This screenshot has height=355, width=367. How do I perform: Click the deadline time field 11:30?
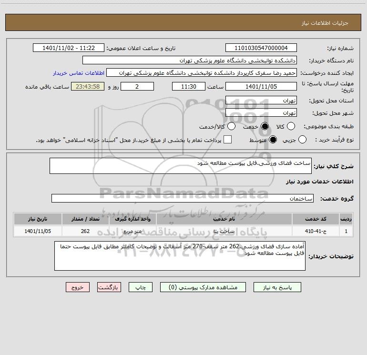[189, 86]
